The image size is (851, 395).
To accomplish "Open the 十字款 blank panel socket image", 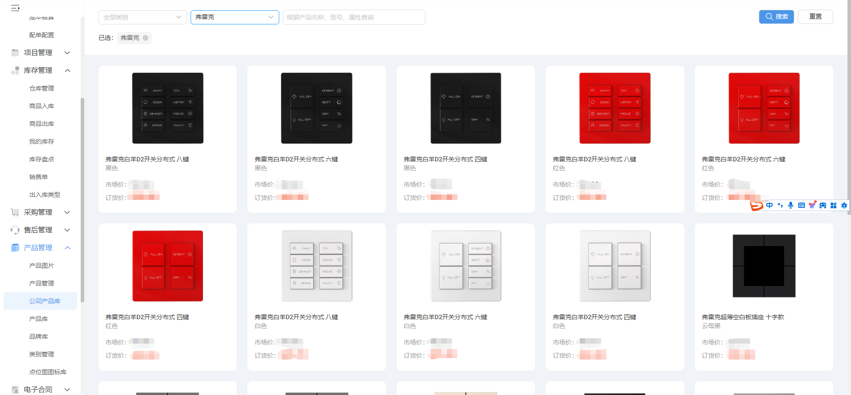I will 764,266.
